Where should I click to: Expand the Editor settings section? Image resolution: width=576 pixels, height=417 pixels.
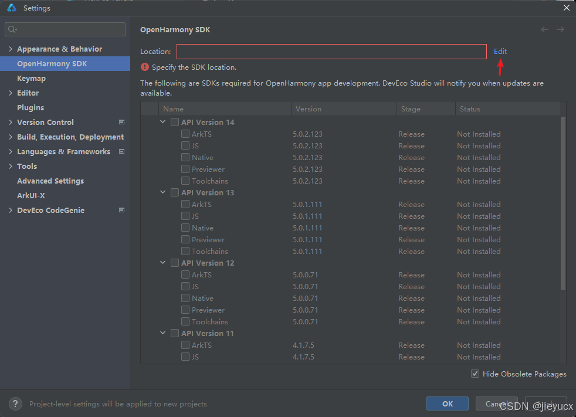(x=11, y=93)
